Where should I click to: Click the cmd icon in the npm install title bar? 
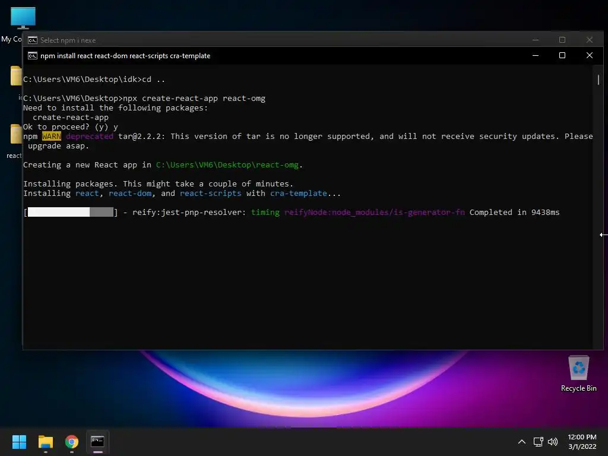[x=33, y=56]
